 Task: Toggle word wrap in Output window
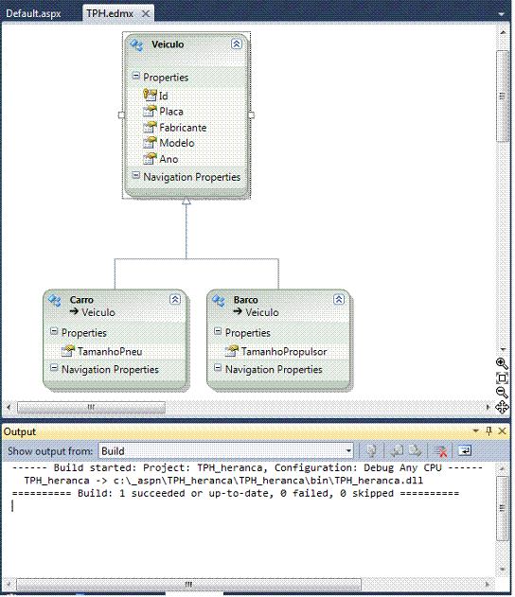(464, 451)
